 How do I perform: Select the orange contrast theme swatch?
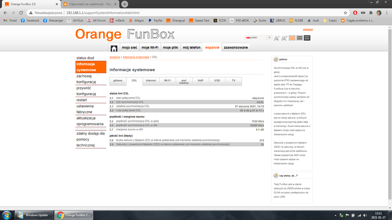click(292, 38)
